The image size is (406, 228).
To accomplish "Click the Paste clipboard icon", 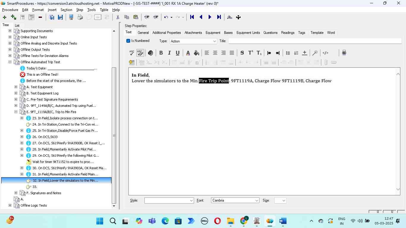I will 136,17.
